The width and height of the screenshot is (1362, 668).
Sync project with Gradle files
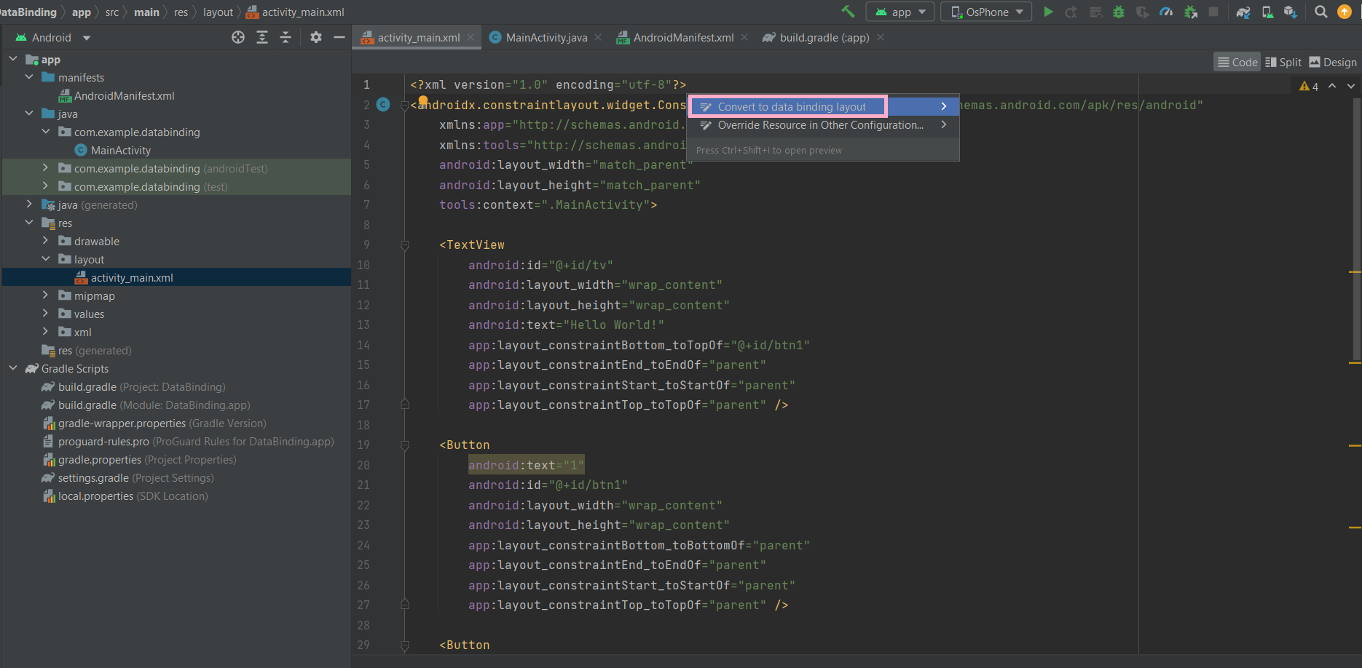pyautogui.click(x=1243, y=12)
